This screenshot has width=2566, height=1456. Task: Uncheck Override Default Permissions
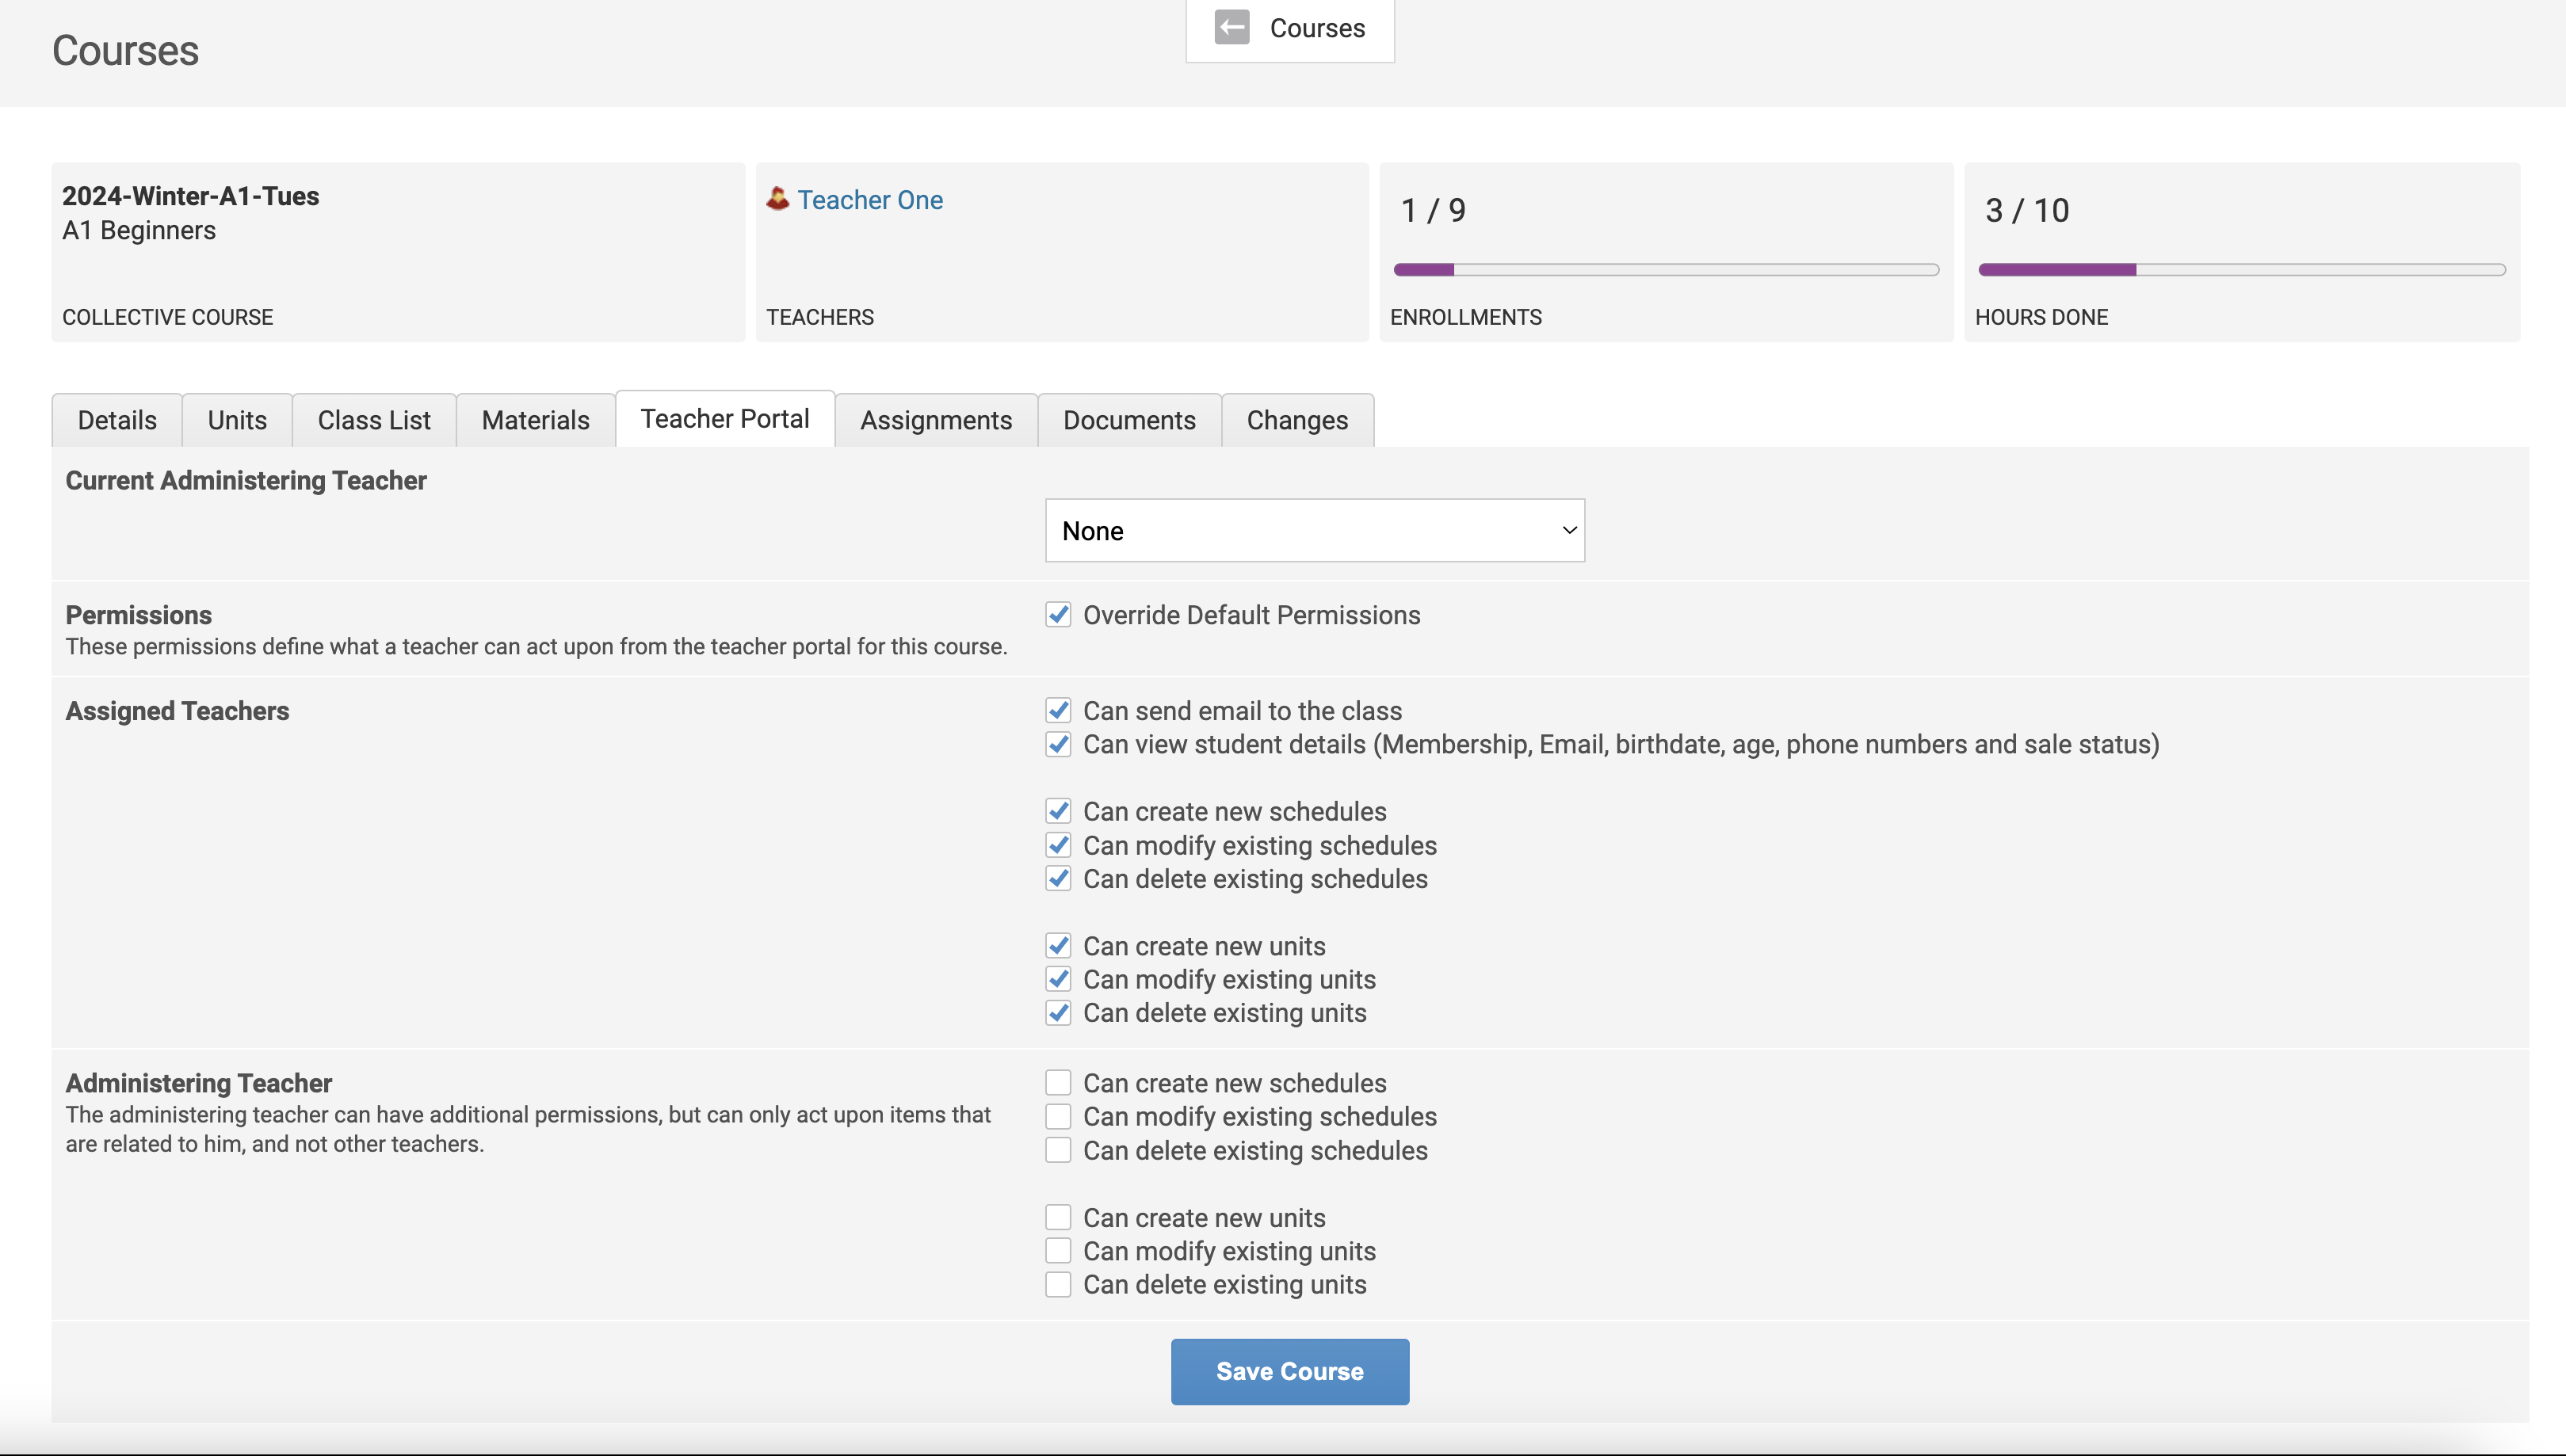click(x=1059, y=615)
